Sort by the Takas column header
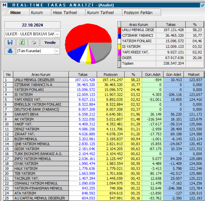The width and height of the screenshot is (205, 201). pos(83,74)
